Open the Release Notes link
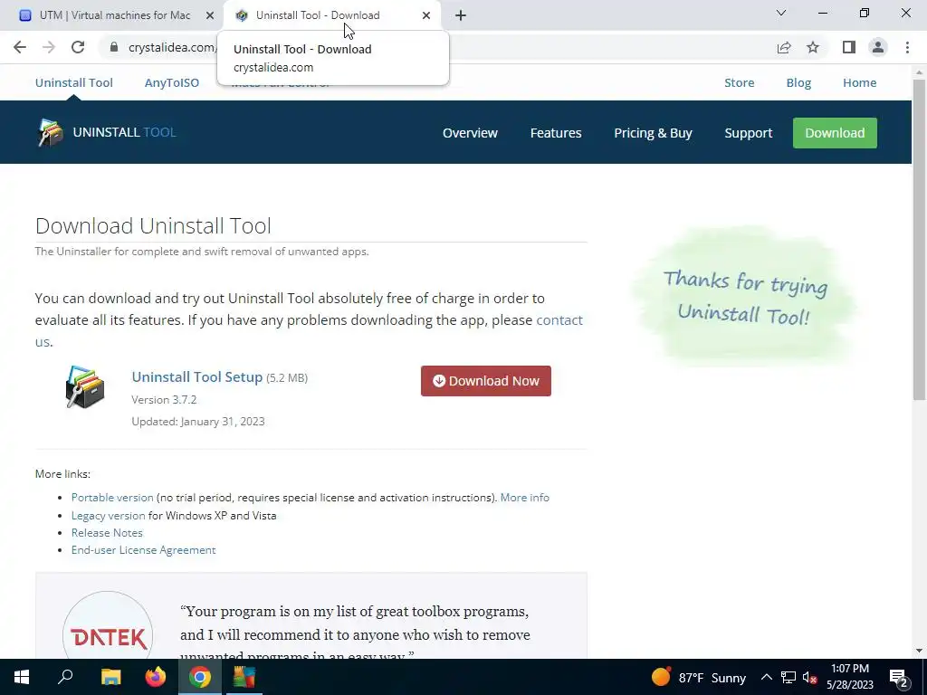This screenshot has height=695, width=927. click(x=107, y=532)
